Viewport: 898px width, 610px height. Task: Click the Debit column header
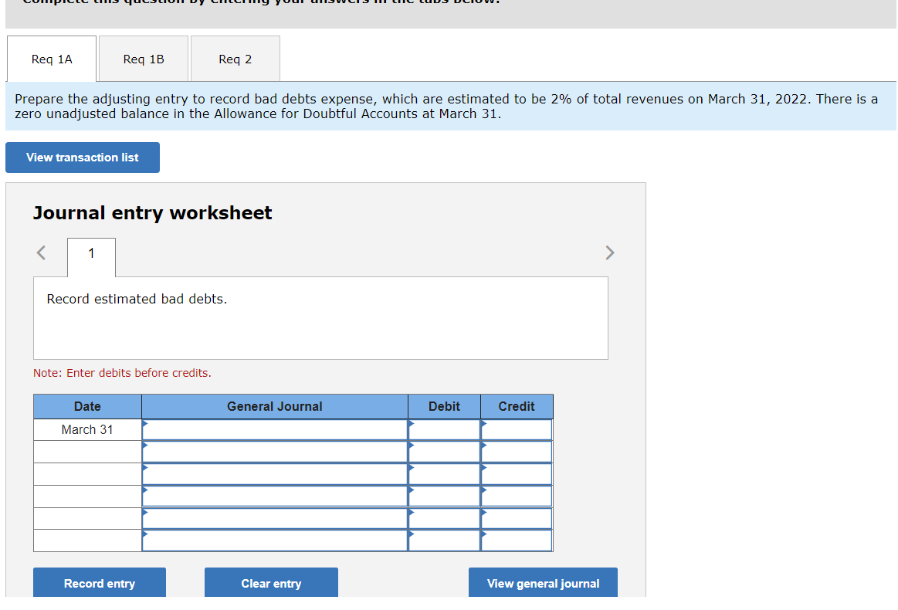pos(445,407)
